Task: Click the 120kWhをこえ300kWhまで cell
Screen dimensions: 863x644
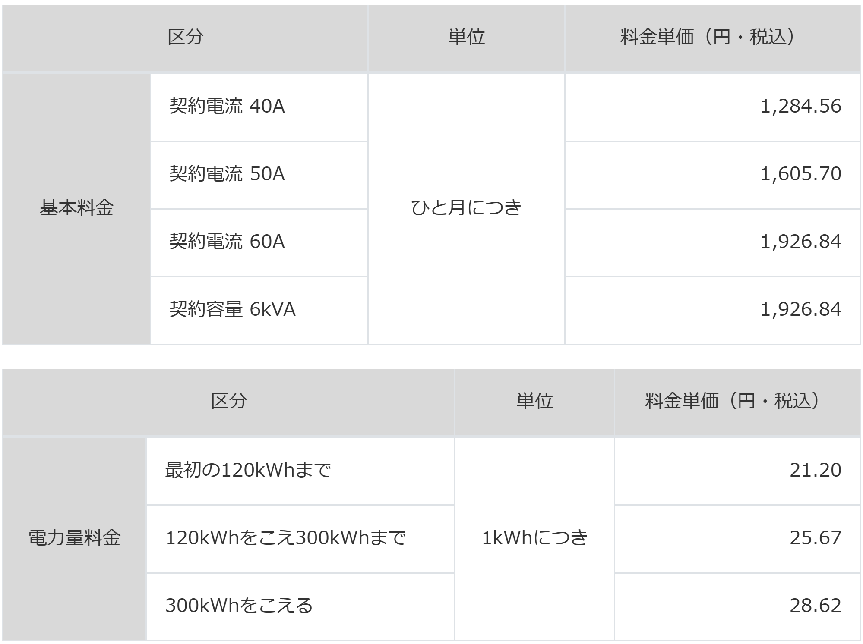Action: coord(300,538)
